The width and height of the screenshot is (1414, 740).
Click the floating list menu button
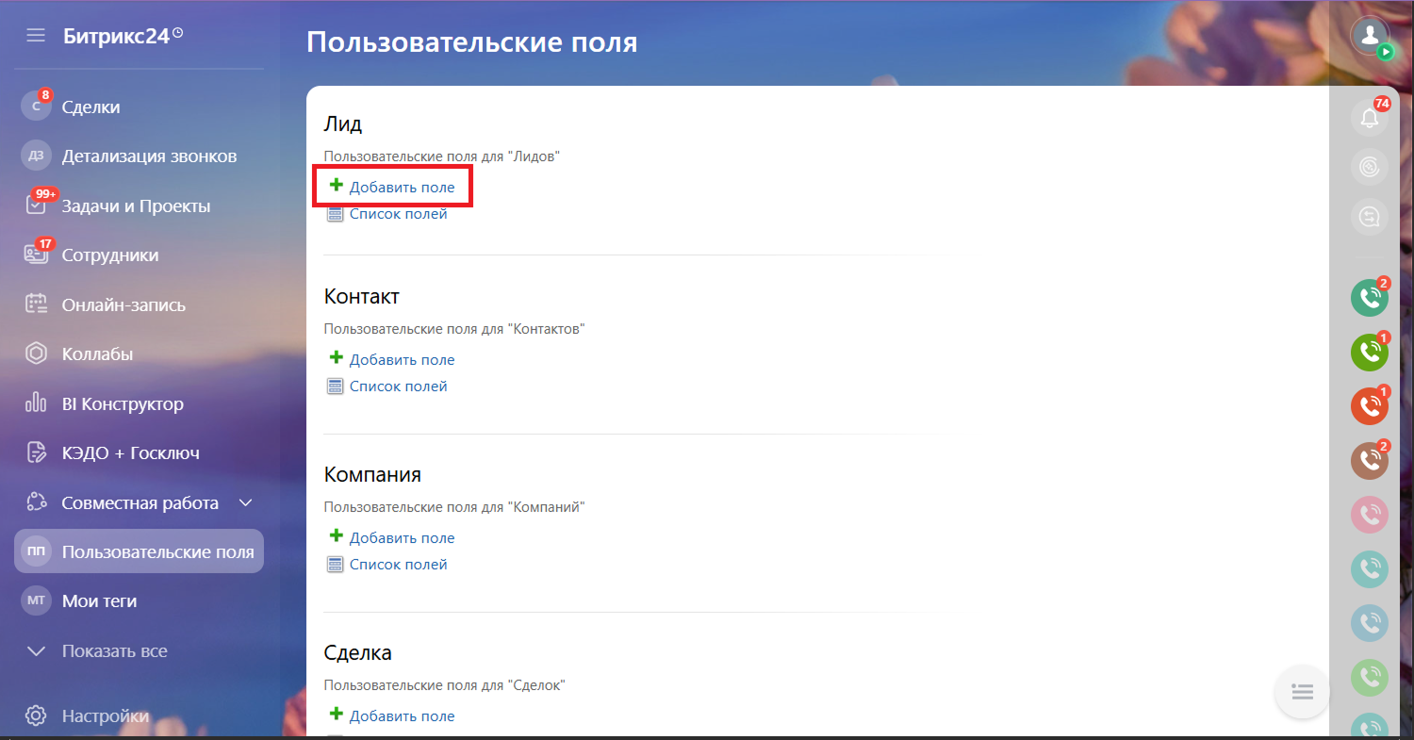(x=1302, y=692)
